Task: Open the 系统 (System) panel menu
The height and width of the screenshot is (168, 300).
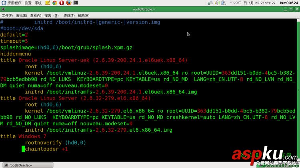Action: coord(38,3)
